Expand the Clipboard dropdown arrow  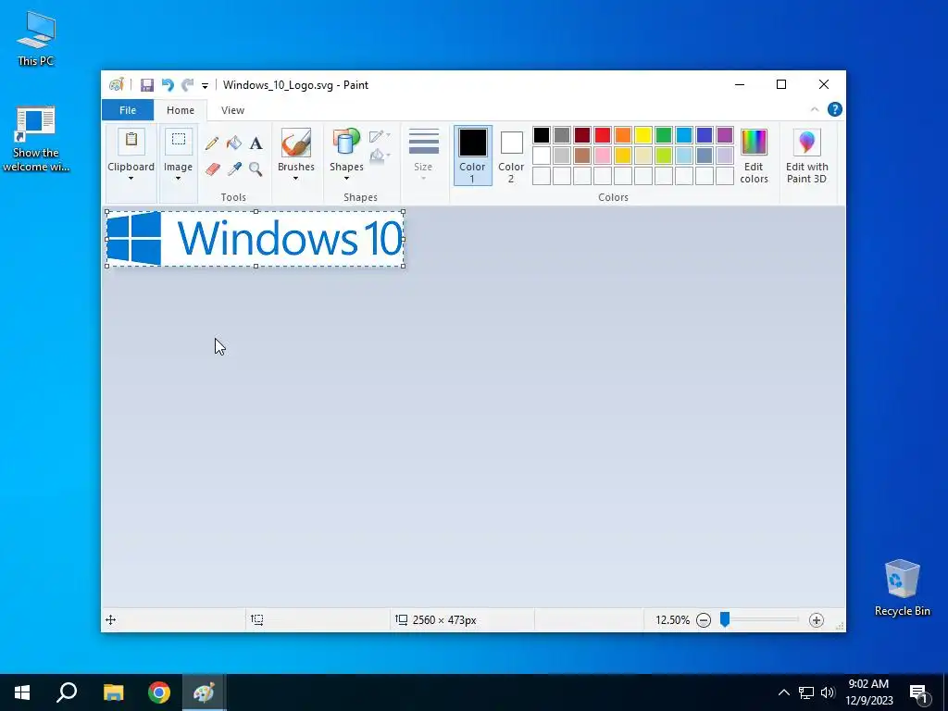[x=131, y=179]
